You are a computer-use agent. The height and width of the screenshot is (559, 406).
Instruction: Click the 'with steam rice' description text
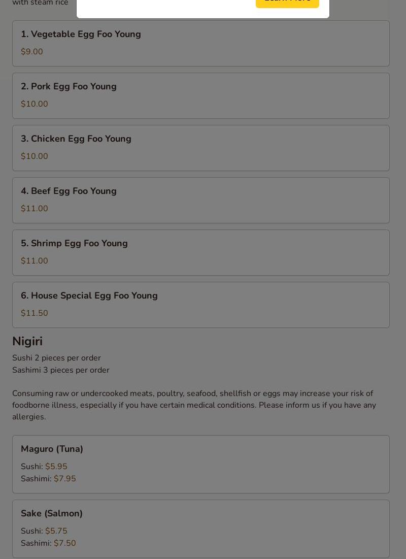tap(40, 3)
